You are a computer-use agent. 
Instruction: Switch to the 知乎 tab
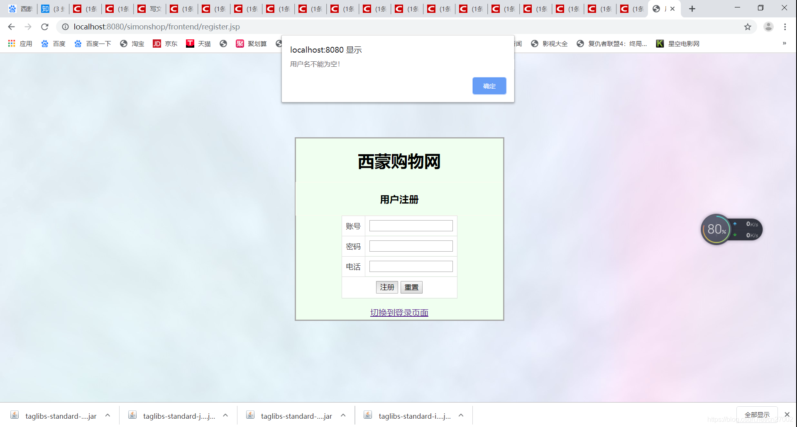[x=53, y=9]
